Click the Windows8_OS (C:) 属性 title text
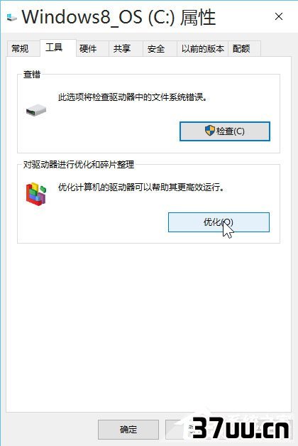The image size is (298, 446). [118, 17]
